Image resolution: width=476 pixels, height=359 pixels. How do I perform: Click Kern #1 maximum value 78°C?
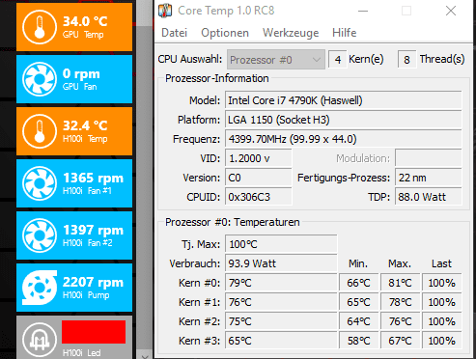click(400, 302)
